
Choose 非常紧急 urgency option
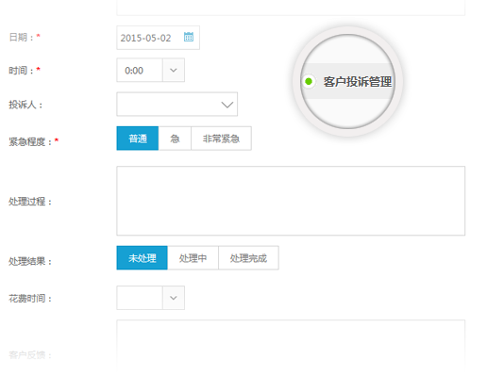coord(221,139)
